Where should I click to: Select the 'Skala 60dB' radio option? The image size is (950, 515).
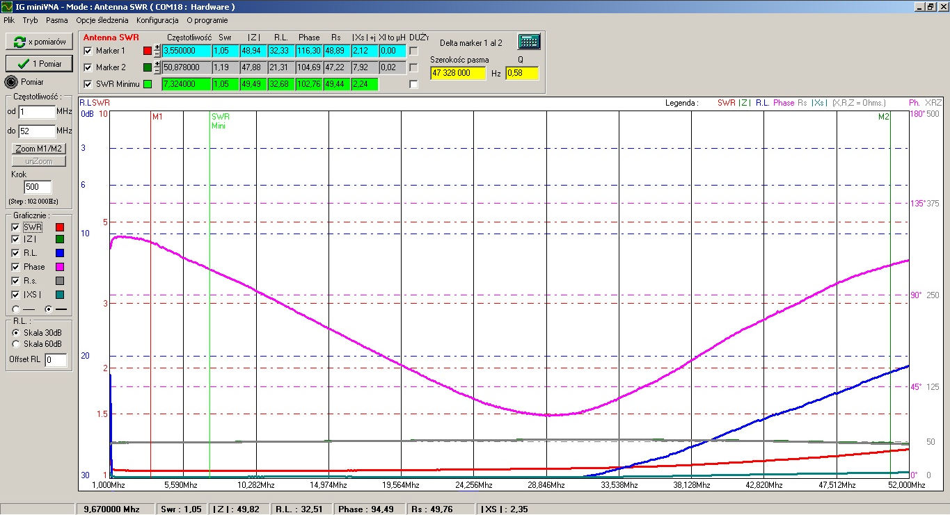(17, 344)
